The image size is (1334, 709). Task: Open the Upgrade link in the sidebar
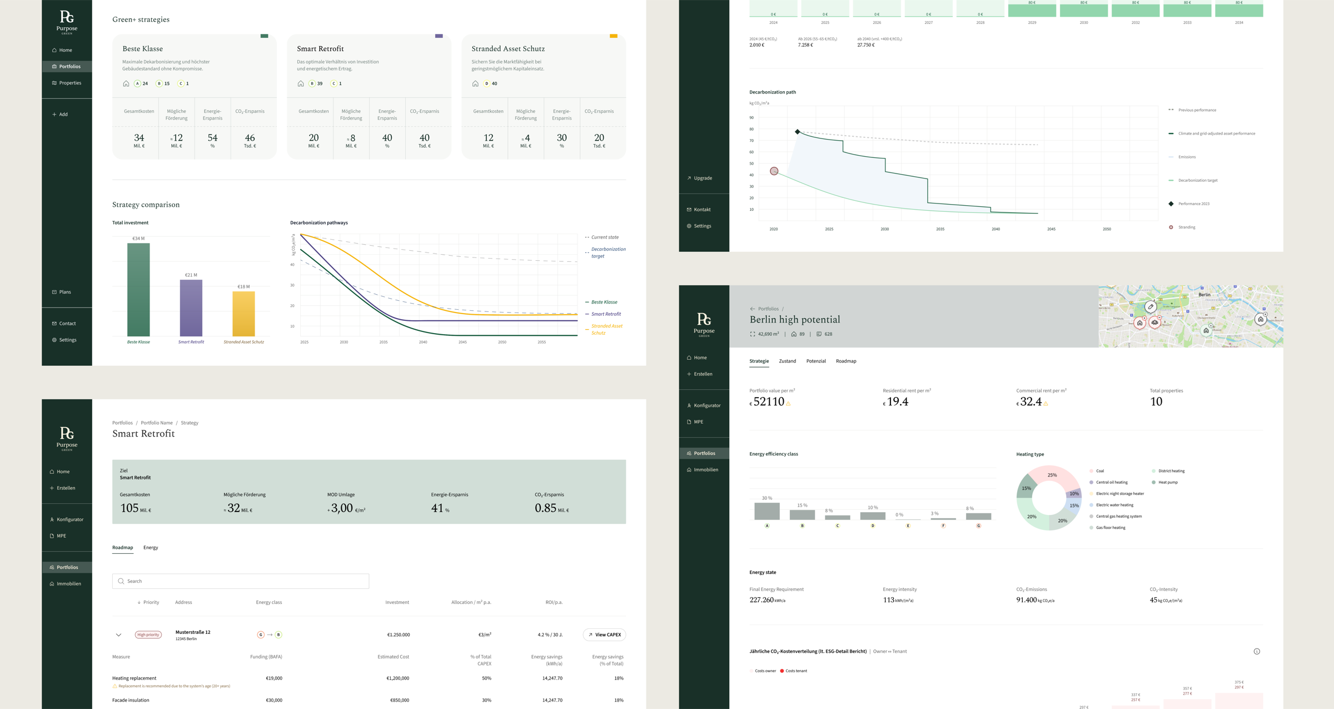pyautogui.click(x=699, y=177)
